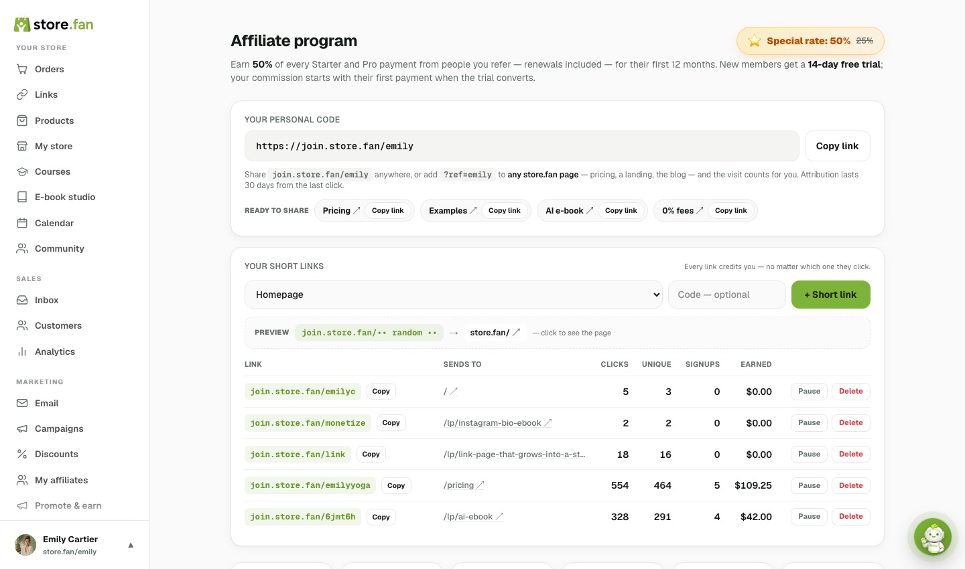
Task: Open external arrow for /lp/ai-ebook destination
Action: 499,517
